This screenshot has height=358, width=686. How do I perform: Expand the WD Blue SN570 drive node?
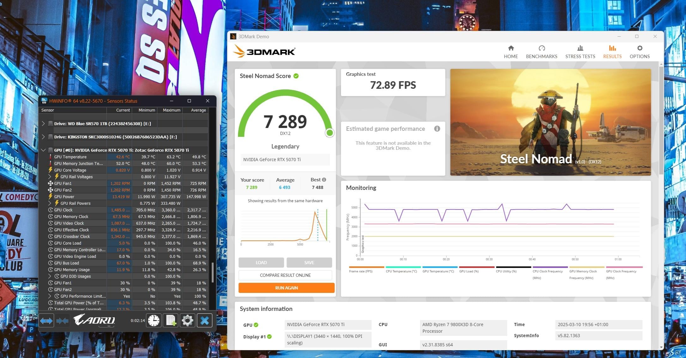point(43,124)
